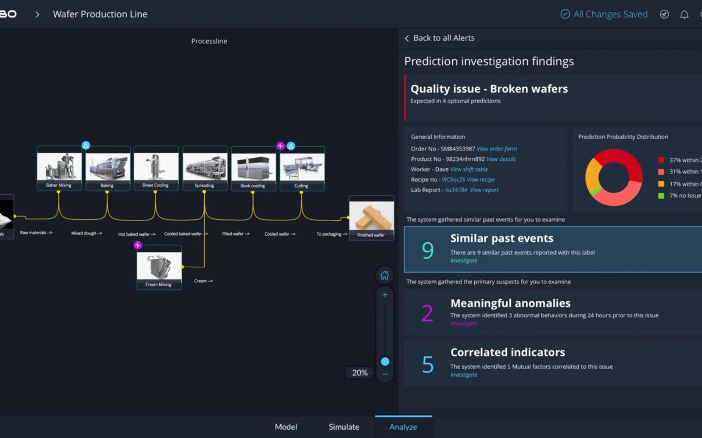Select the Cream Mixing machine node

click(x=159, y=268)
